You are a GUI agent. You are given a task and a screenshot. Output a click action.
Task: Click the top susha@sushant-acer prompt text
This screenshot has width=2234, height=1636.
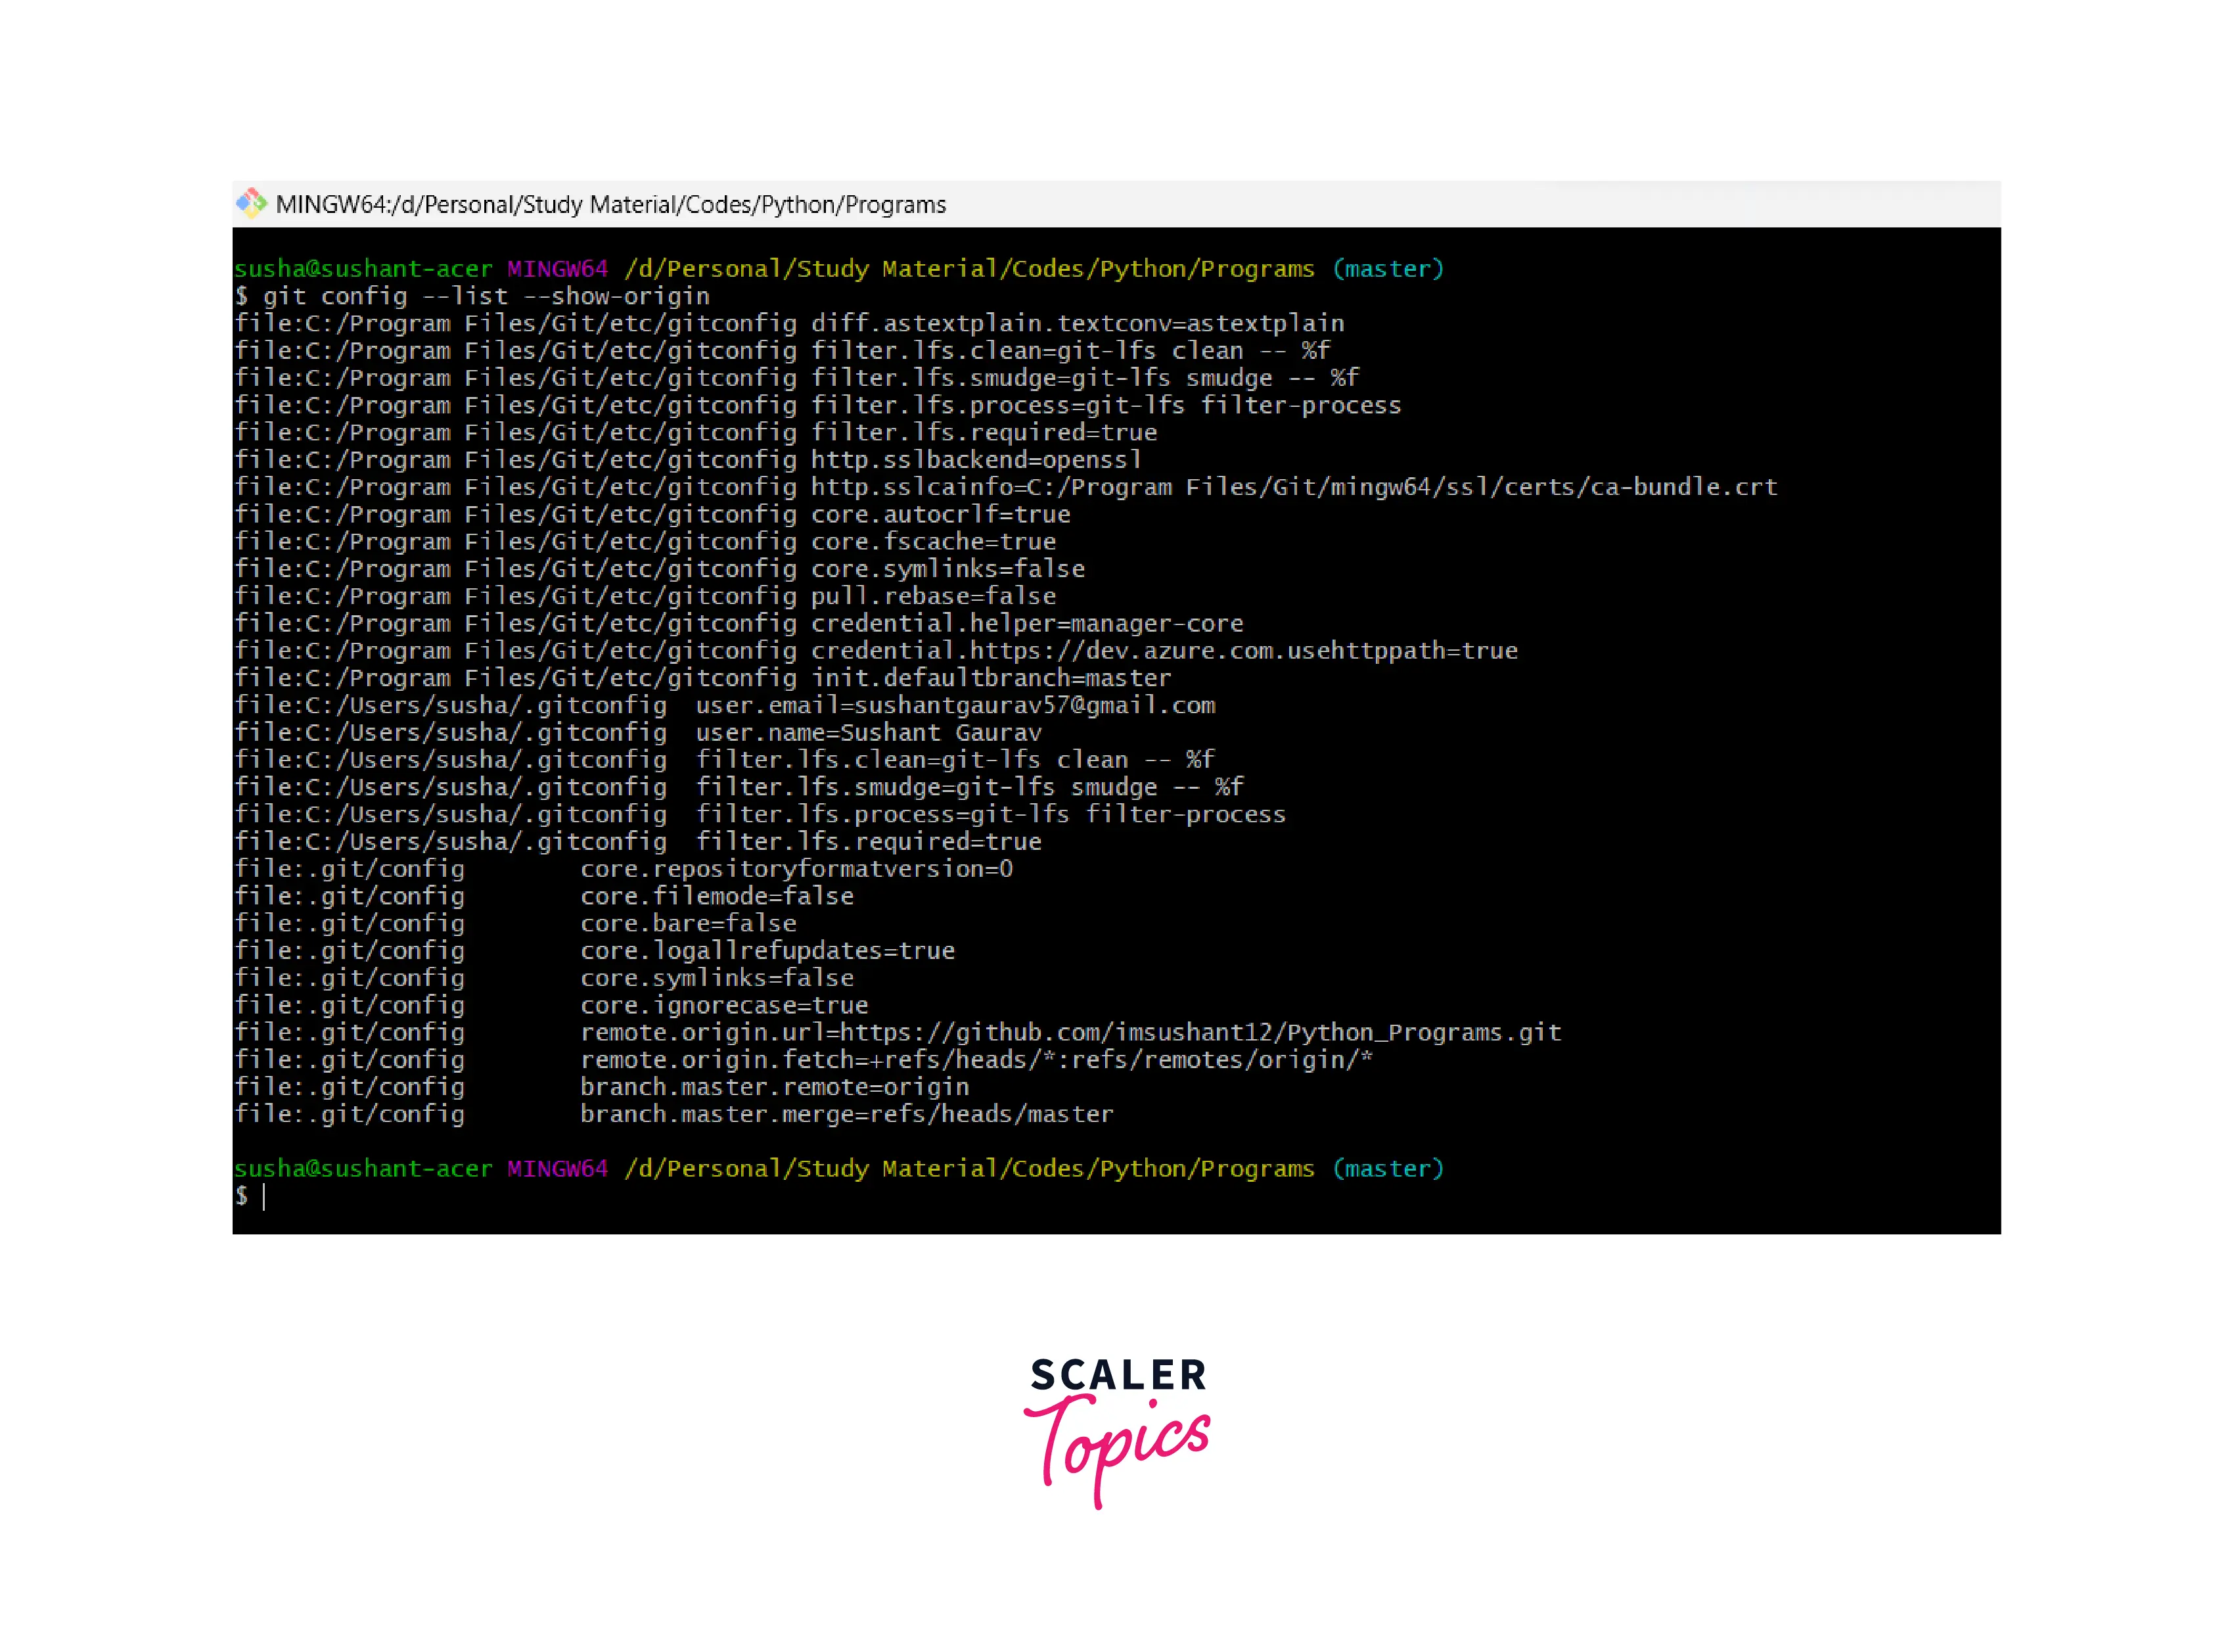[362, 268]
